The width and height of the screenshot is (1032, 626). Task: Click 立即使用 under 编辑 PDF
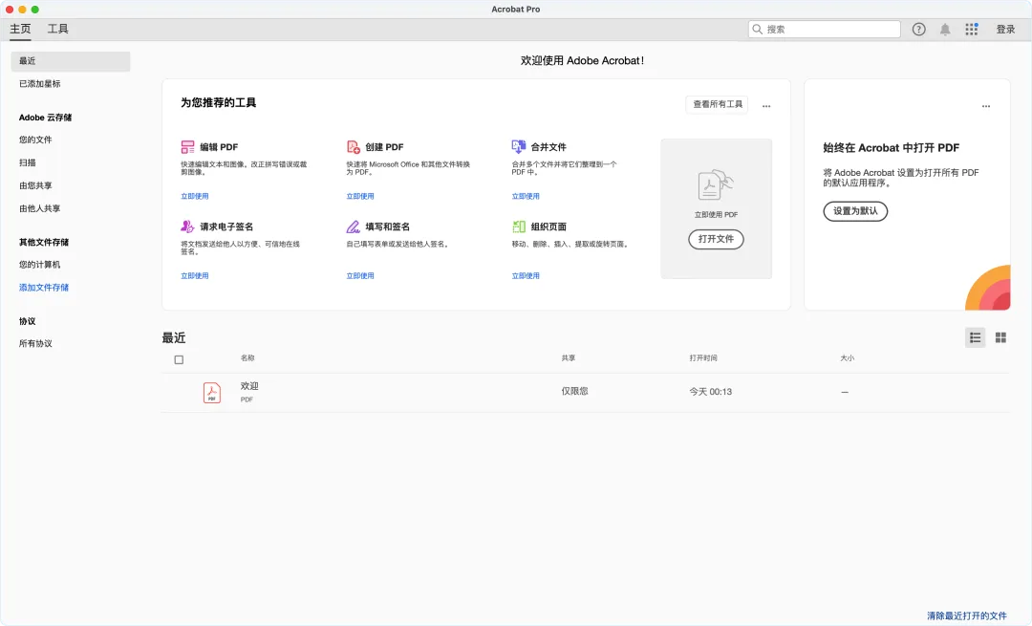tap(195, 196)
